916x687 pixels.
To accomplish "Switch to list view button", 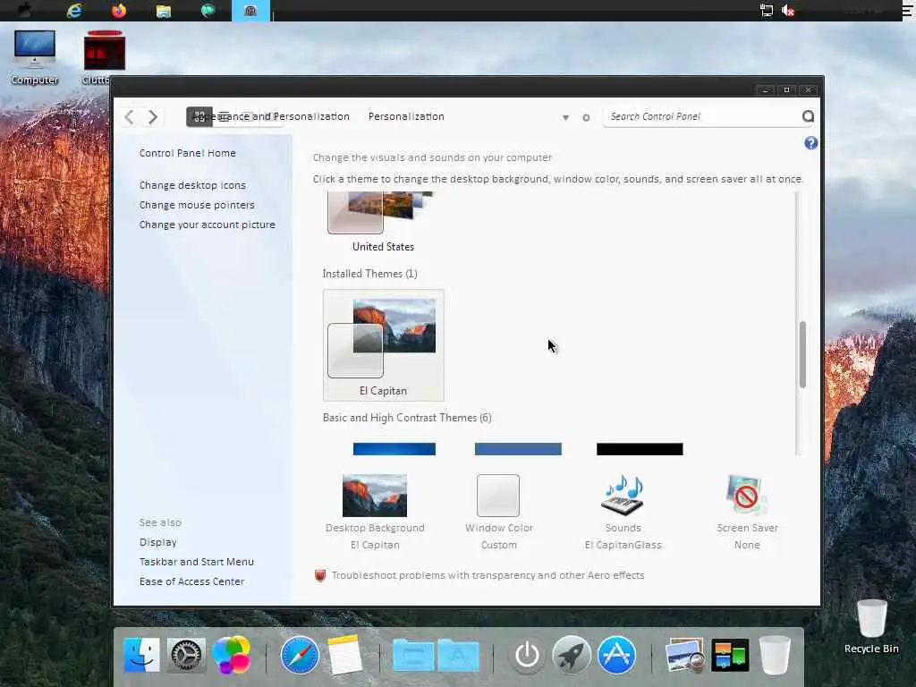I will [x=225, y=116].
